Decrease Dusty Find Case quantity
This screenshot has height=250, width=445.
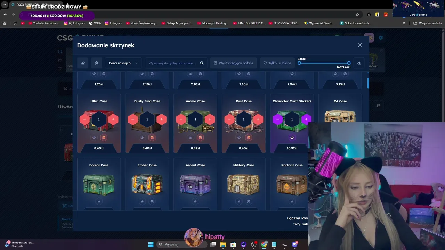click(x=133, y=119)
